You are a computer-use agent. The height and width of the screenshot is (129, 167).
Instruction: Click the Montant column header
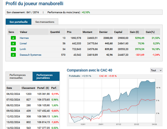click(x=90, y=32)
